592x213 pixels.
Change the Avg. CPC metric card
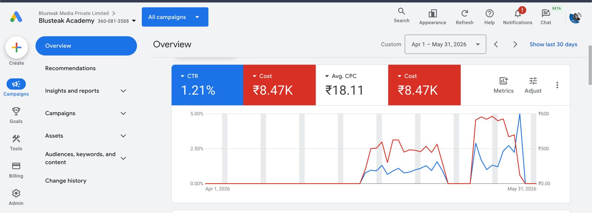(352, 85)
